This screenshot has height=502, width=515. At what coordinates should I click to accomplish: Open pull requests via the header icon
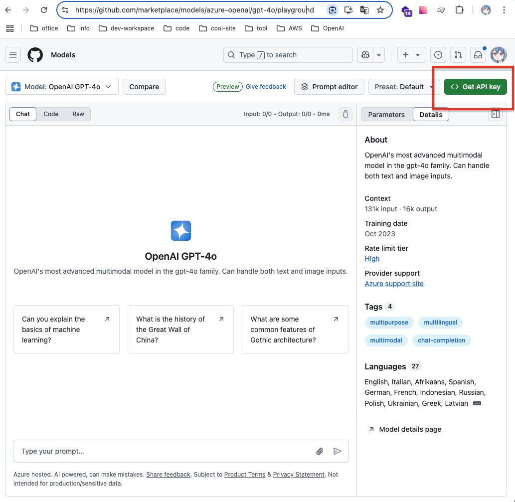click(x=458, y=55)
